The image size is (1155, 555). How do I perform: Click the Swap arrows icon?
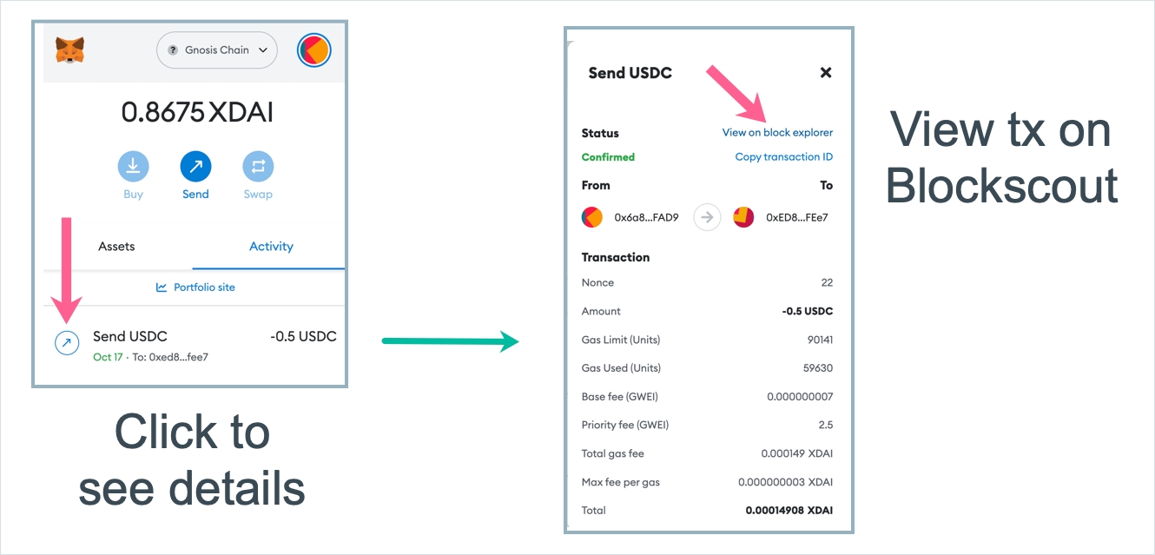click(258, 166)
